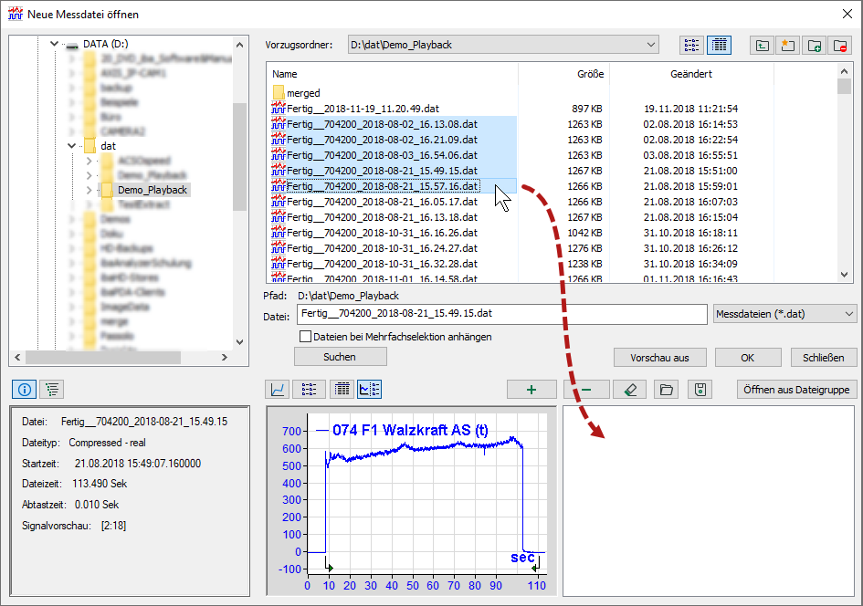Viewport: 863px width, 606px height.
Task: Expand the Demo_Playback tree node
Action: tap(89, 190)
